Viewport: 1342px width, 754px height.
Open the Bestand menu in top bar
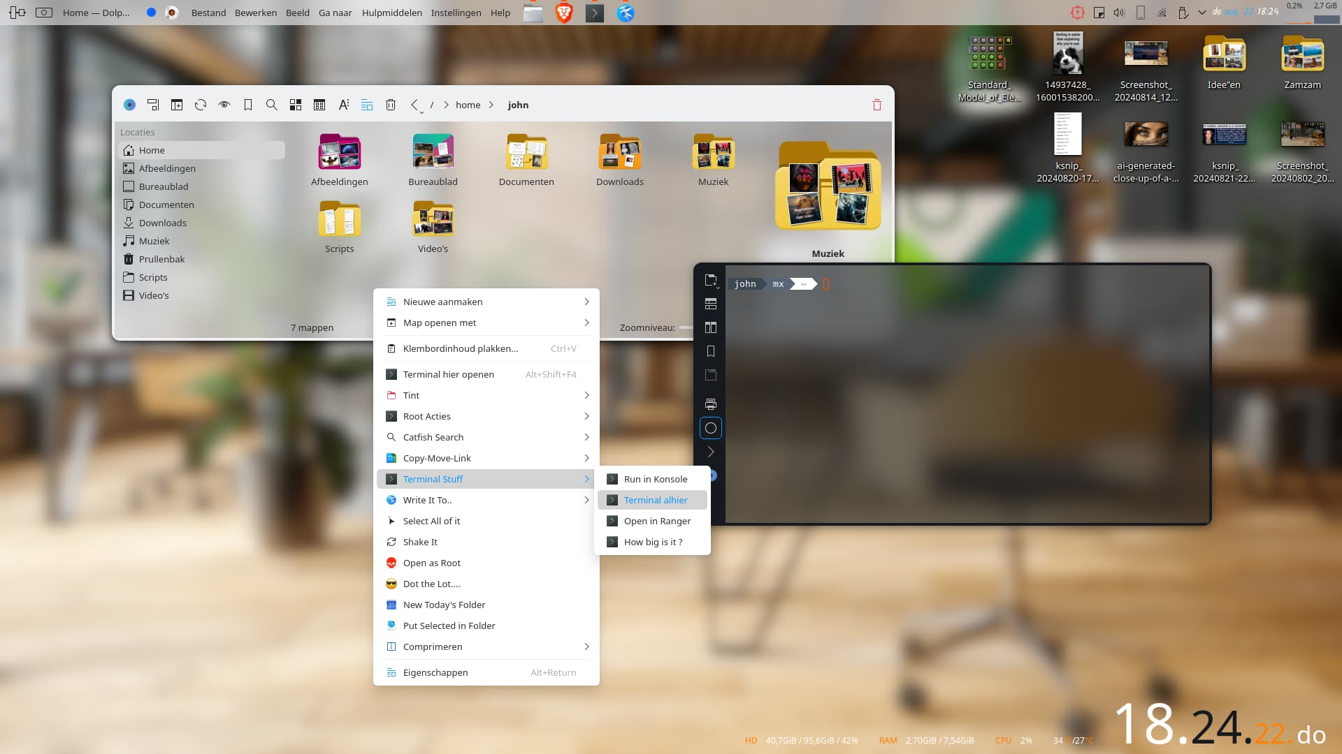coord(208,13)
